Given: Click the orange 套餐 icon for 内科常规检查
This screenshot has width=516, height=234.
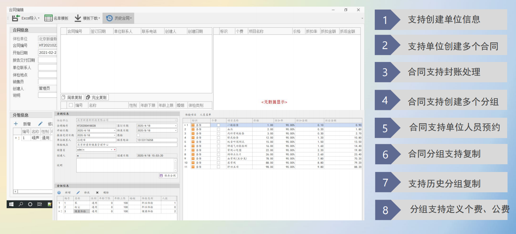Looking at the screenshot, I should click(x=193, y=134).
